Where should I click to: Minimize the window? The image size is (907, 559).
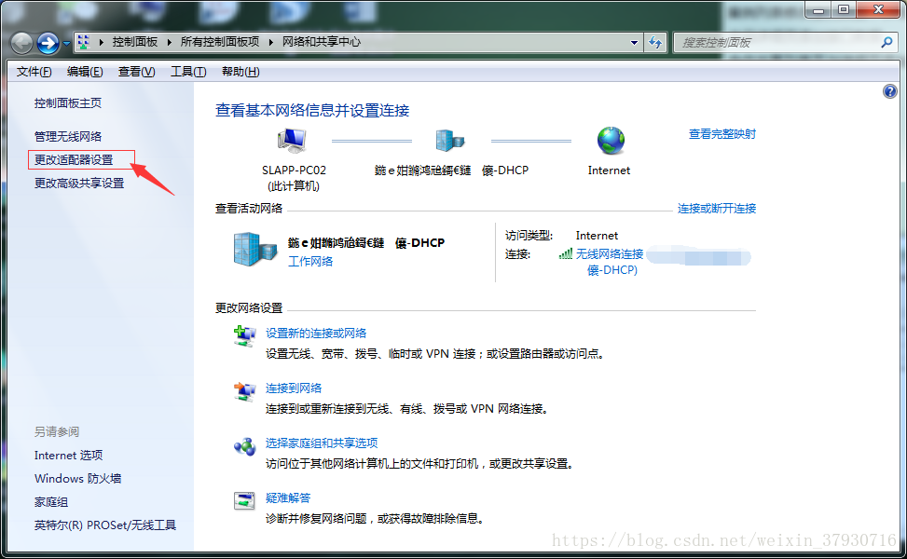818,10
